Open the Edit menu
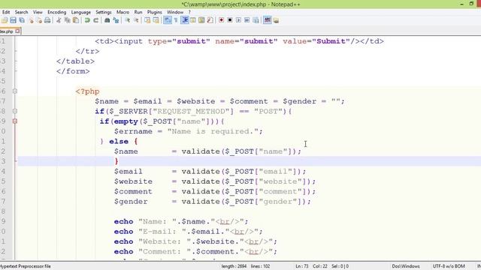 pyautogui.click(x=6, y=12)
